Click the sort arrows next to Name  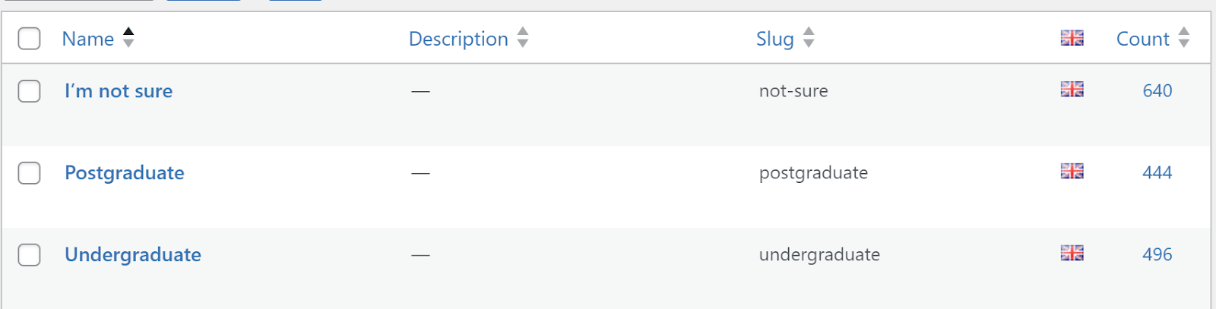(128, 37)
